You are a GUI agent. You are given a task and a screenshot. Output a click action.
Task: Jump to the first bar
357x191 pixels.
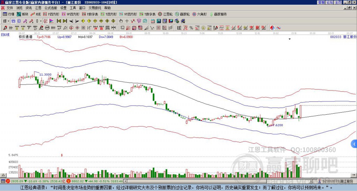point(59,21)
